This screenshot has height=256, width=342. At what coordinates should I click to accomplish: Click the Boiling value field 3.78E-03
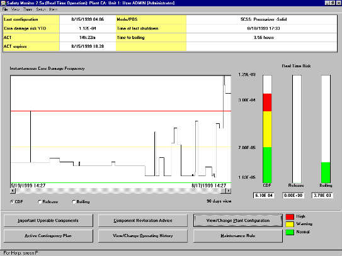click(322, 196)
